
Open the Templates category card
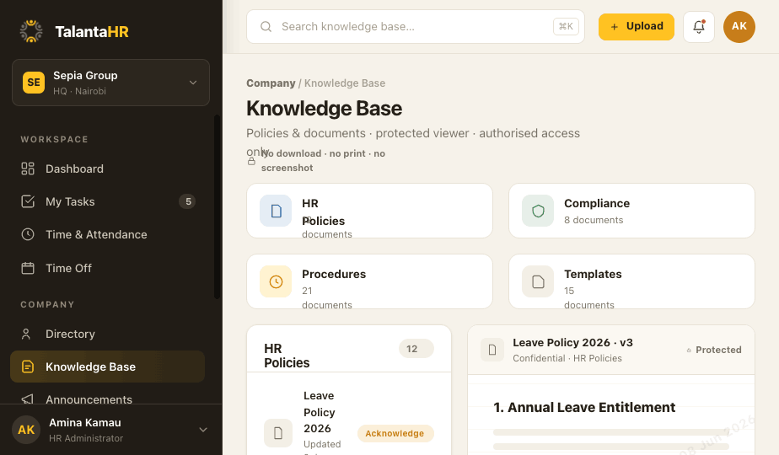coord(631,281)
